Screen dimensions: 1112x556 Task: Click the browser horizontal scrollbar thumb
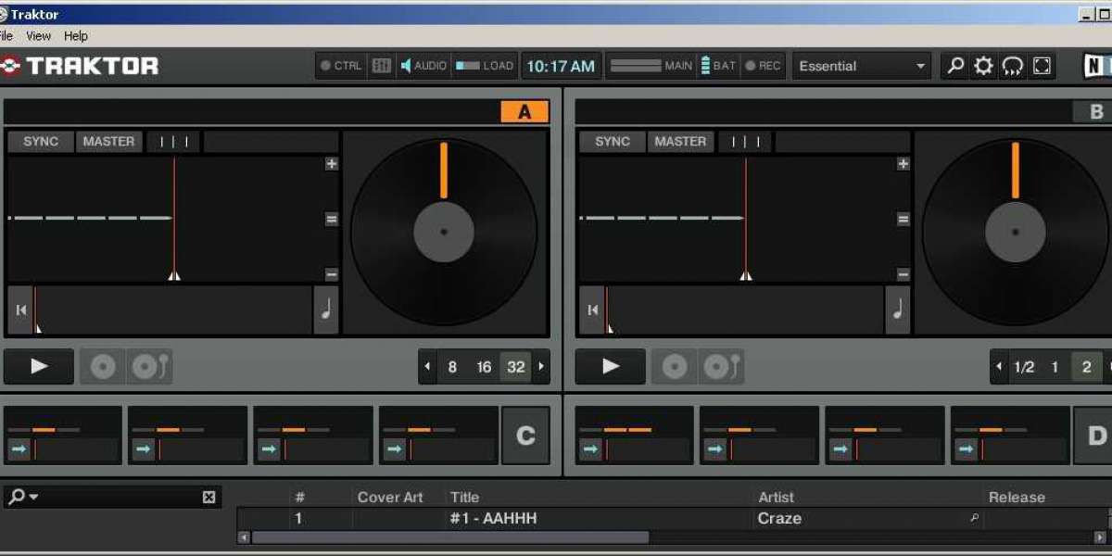[x=450, y=537]
